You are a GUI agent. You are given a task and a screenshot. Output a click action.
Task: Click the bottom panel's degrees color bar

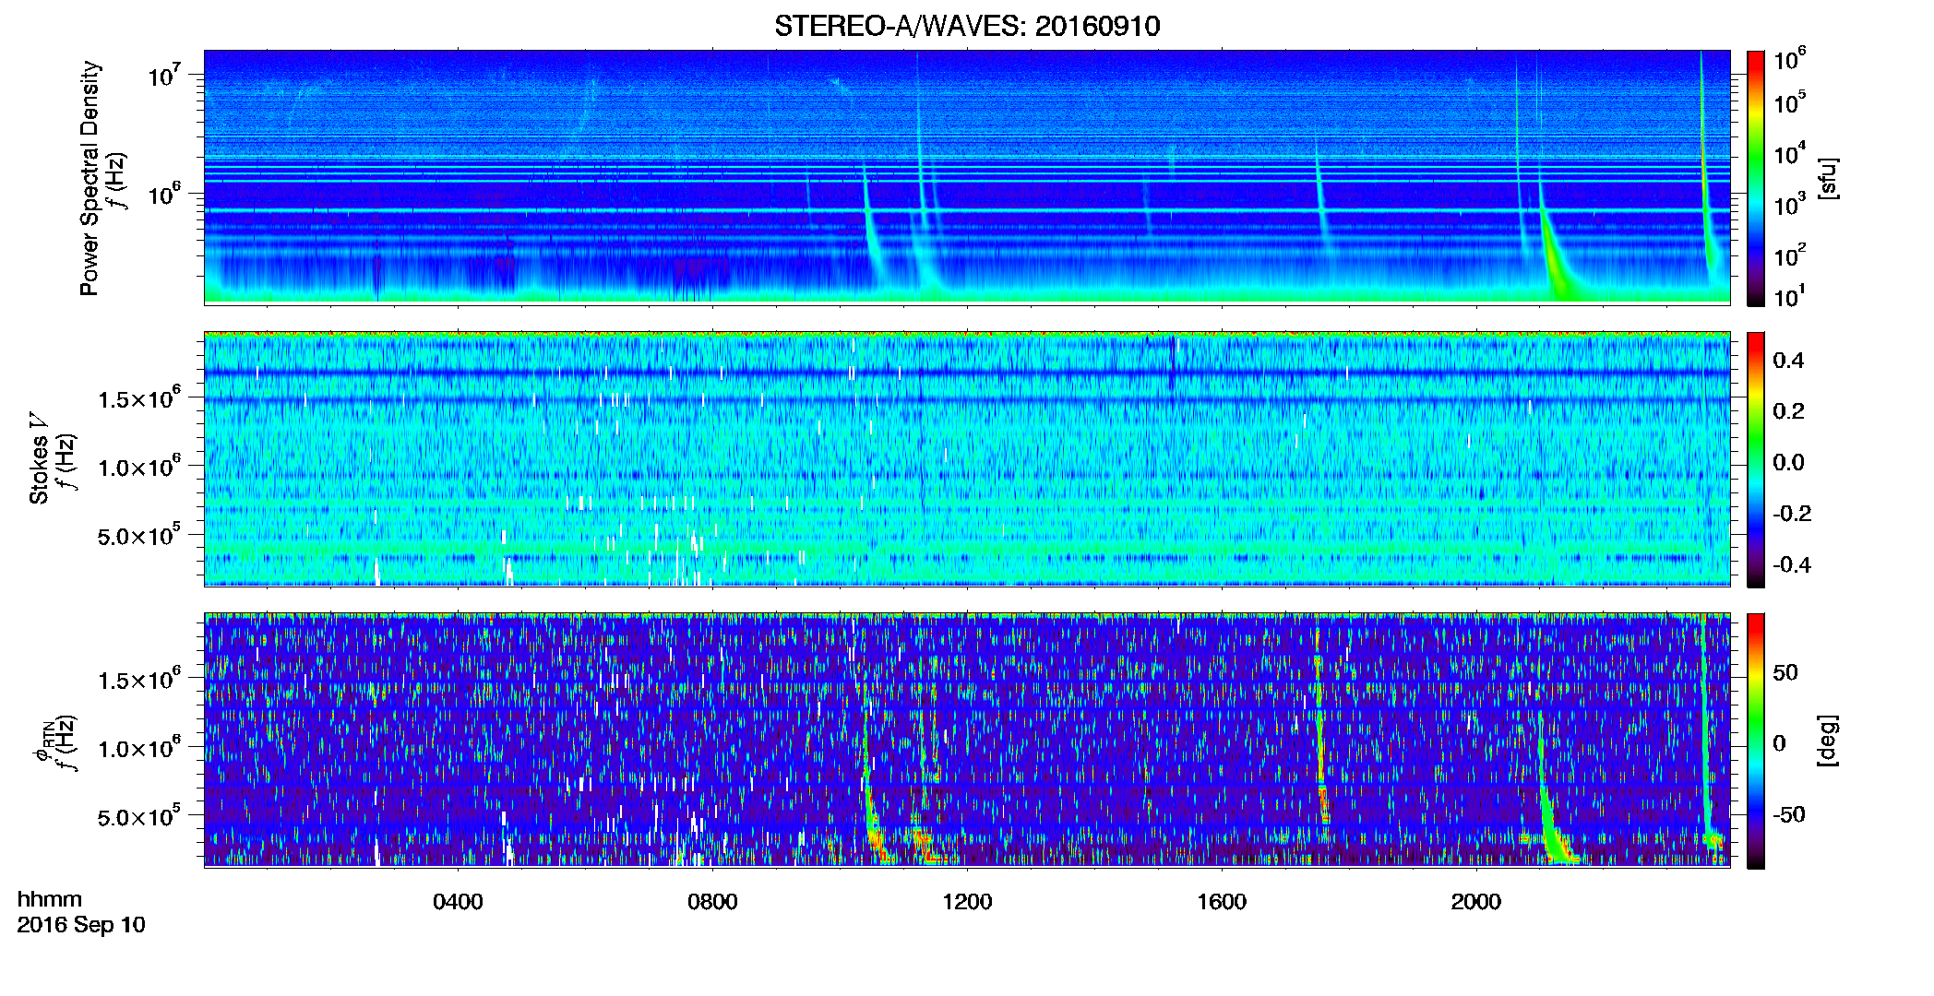(1756, 741)
